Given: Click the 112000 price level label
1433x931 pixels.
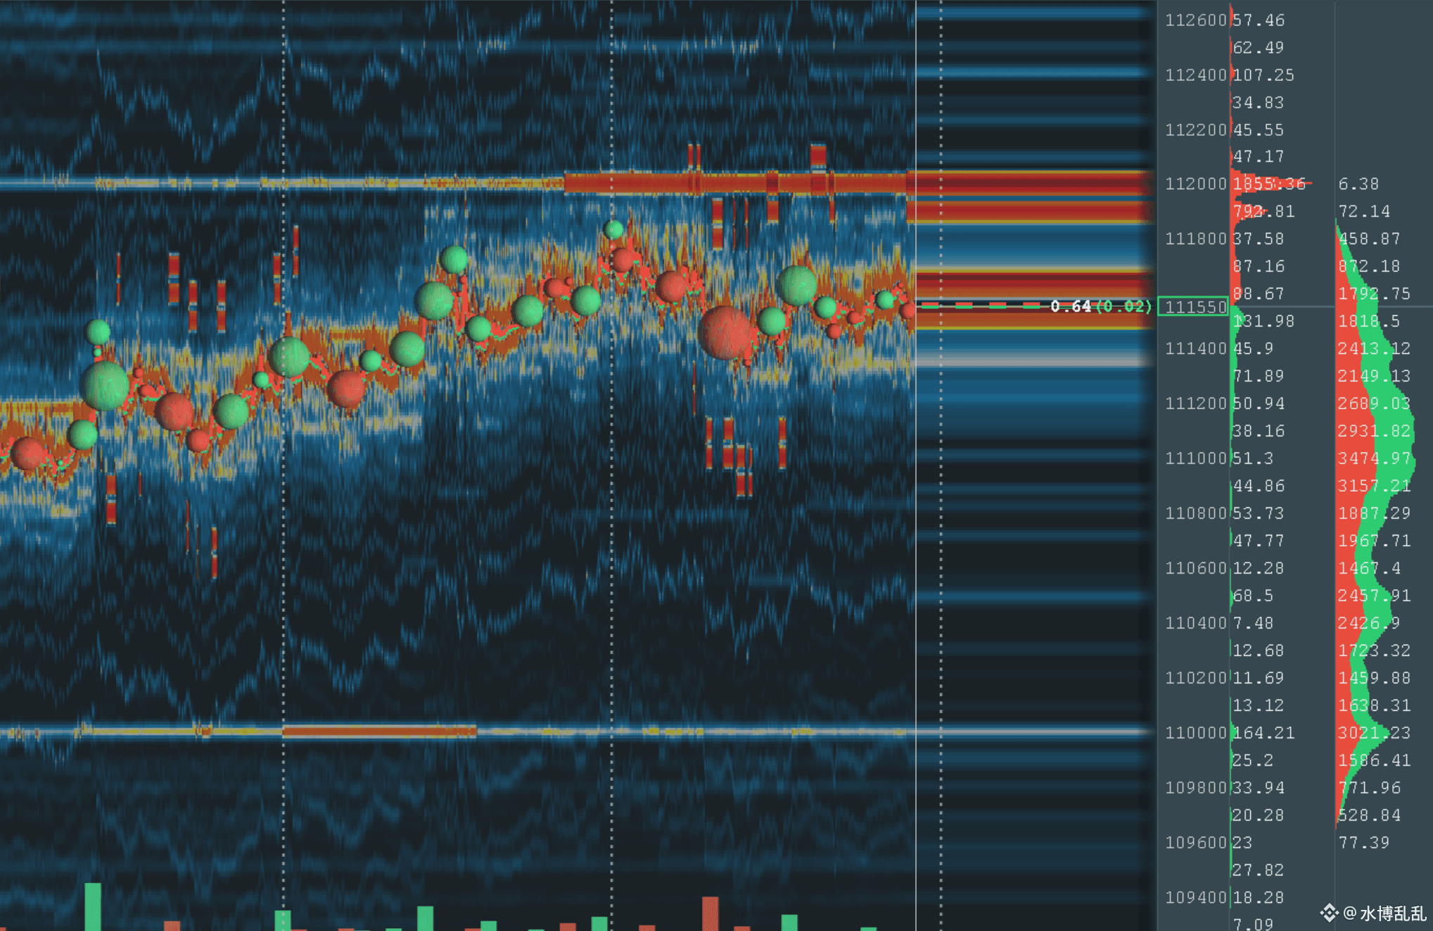Looking at the screenshot, I should pyautogui.click(x=1195, y=184).
